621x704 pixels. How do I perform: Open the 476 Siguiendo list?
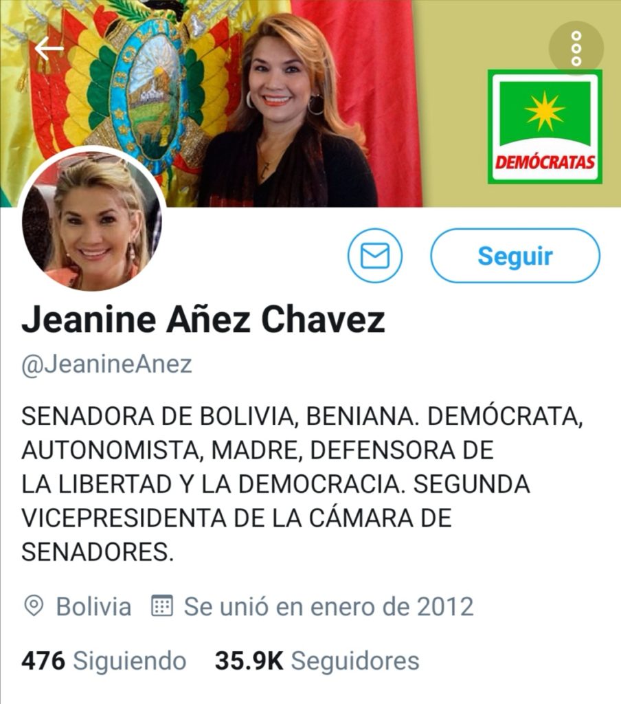coord(104,661)
